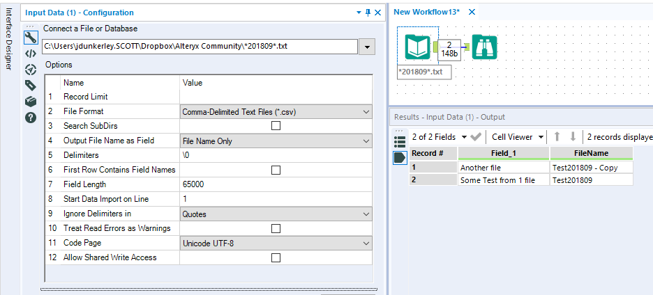Pin the Configuration panel

click(x=368, y=13)
